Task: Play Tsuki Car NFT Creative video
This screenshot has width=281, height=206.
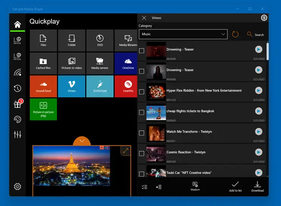Action: click(x=259, y=172)
